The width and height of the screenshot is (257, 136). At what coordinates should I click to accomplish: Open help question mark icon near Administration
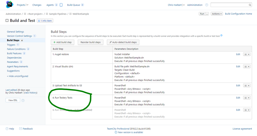coord(207,5)
